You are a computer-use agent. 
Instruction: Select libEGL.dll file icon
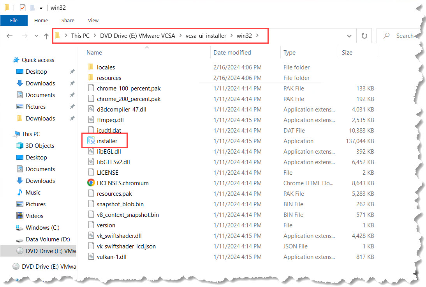coord(91,151)
